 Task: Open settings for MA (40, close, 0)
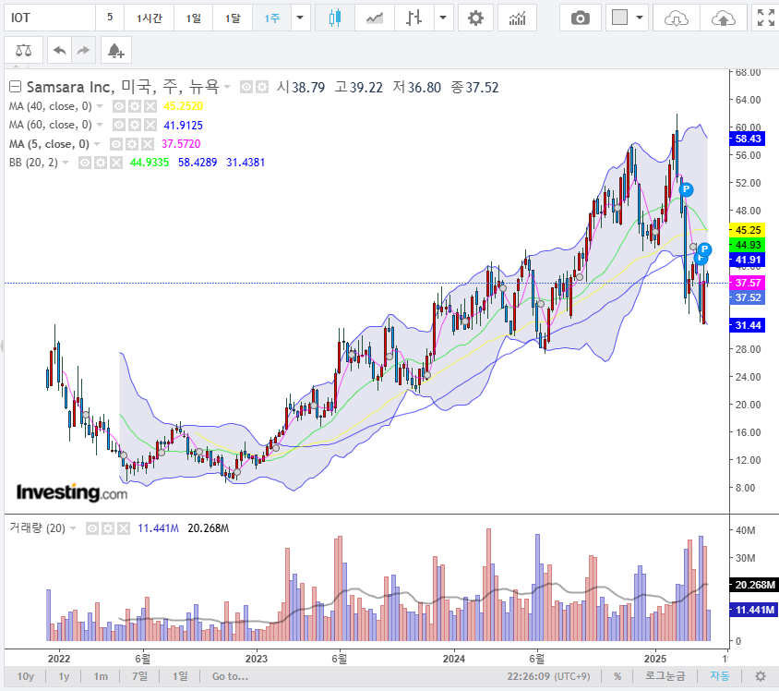click(135, 106)
